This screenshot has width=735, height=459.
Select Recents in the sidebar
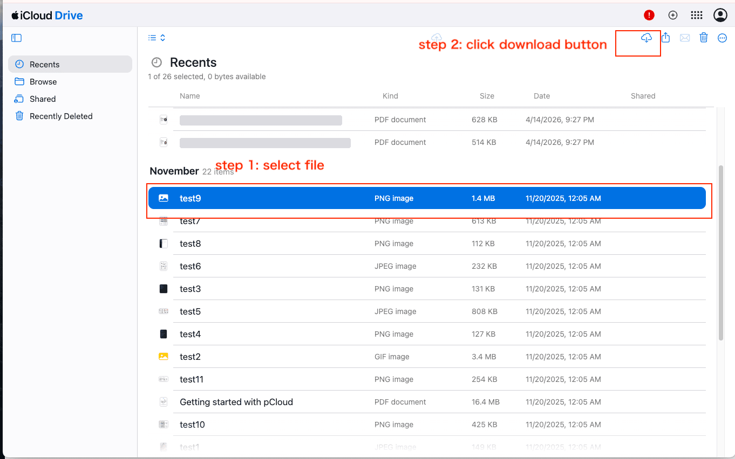pos(70,64)
